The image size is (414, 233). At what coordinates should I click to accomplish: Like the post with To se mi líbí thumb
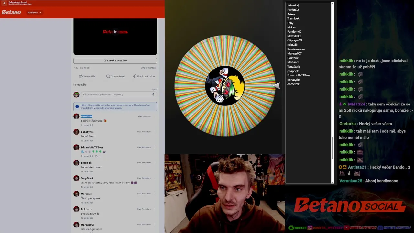(87, 76)
